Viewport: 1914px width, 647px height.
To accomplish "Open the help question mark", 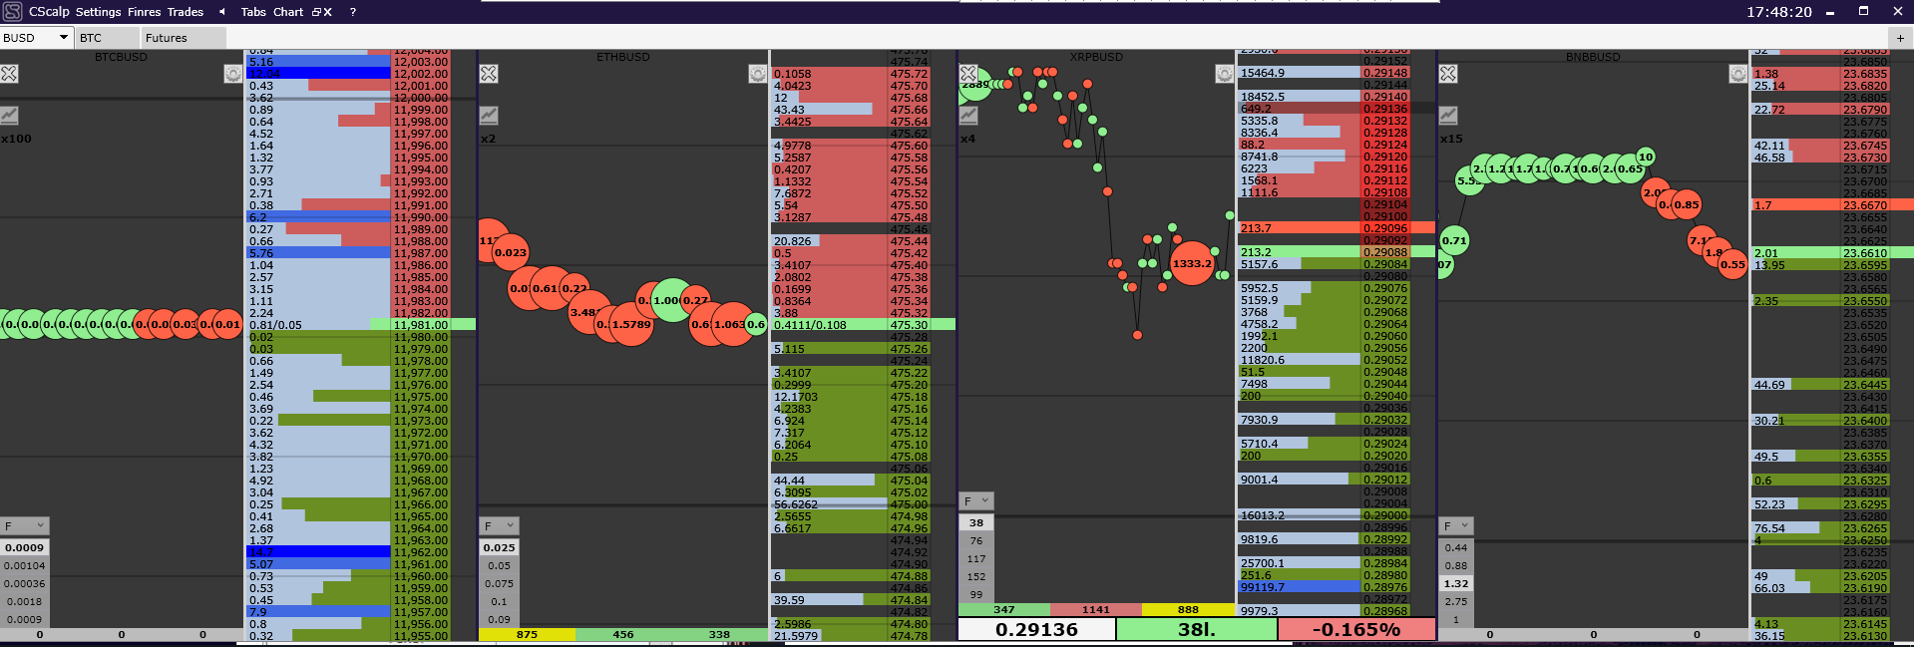I will coord(353,12).
